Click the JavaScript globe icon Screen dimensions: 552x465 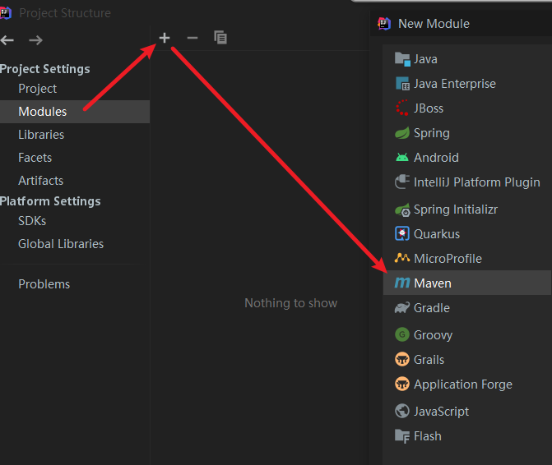click(402, 411)
